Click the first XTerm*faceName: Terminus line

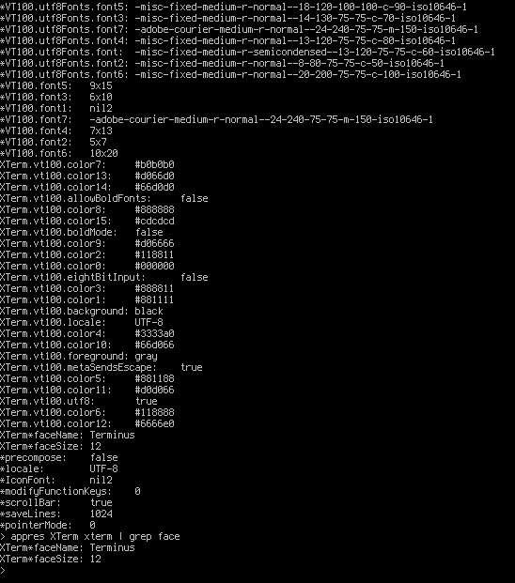tap(68, 435)
